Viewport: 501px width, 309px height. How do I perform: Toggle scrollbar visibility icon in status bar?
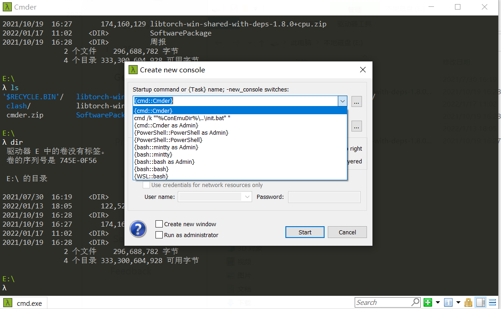coord(480,302)
